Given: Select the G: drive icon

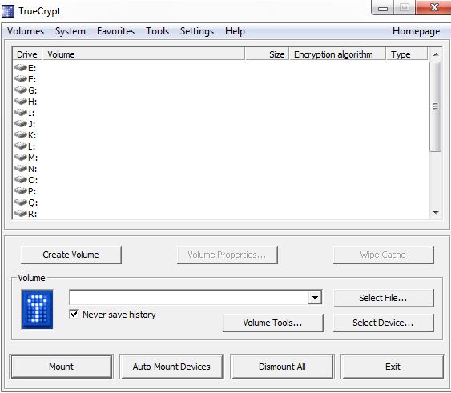Looking at the screenshot, I should [21, 90].
